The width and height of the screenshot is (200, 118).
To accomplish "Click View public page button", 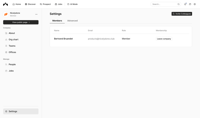I will click(21, 22).
